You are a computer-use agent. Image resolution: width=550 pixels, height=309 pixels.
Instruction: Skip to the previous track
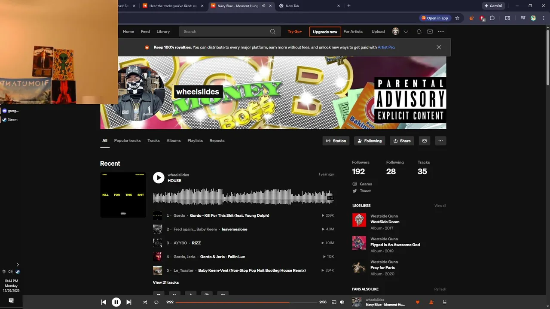(x=104, y=302)
